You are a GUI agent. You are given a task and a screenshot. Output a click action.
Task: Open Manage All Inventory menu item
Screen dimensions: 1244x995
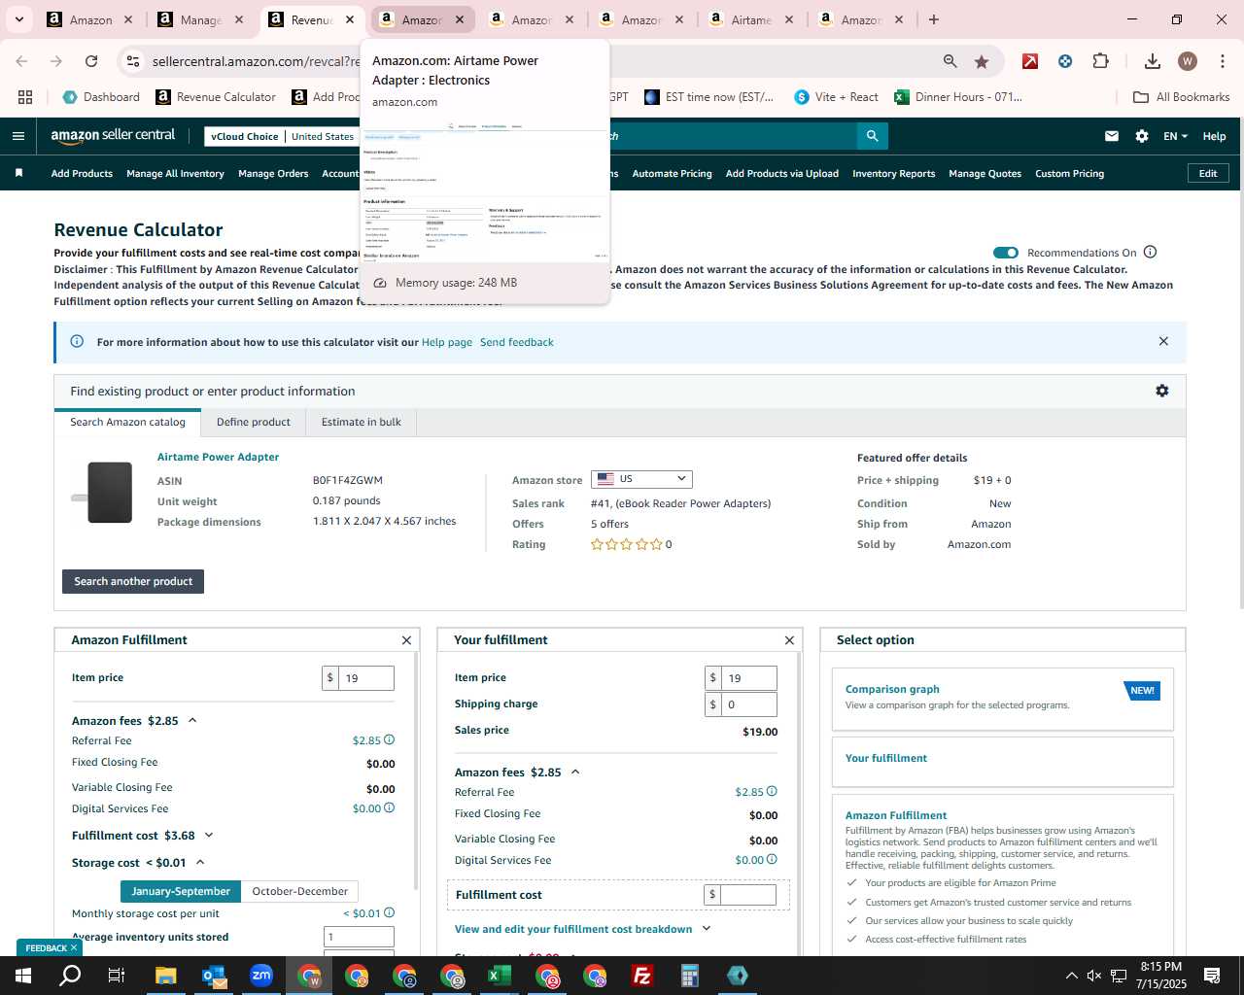tap(175, 174)
